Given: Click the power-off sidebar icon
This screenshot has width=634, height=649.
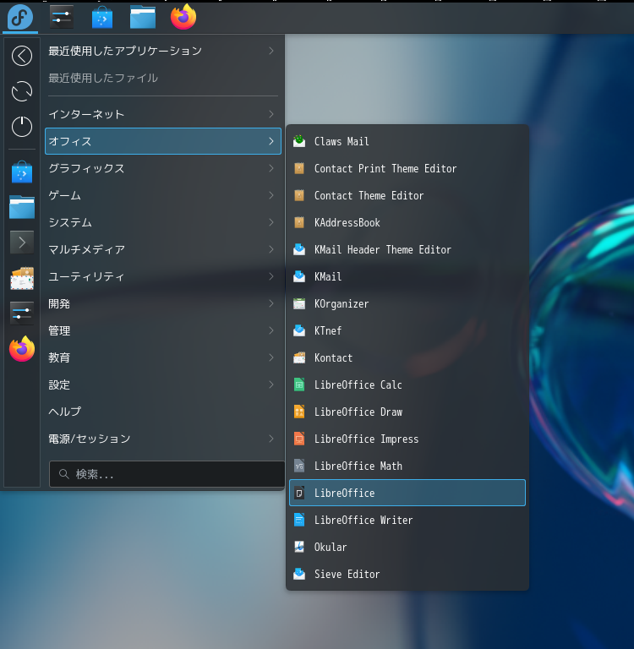Looking at the screenshot, I should [x=22, y=126].
